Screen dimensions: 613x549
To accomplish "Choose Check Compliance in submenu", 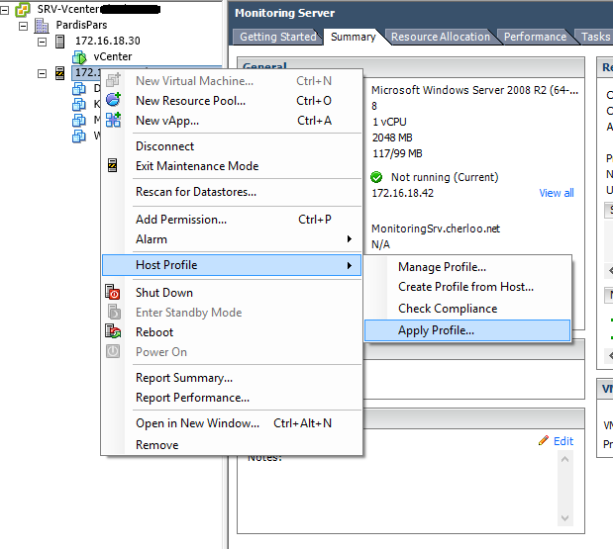I will (467, 309).
